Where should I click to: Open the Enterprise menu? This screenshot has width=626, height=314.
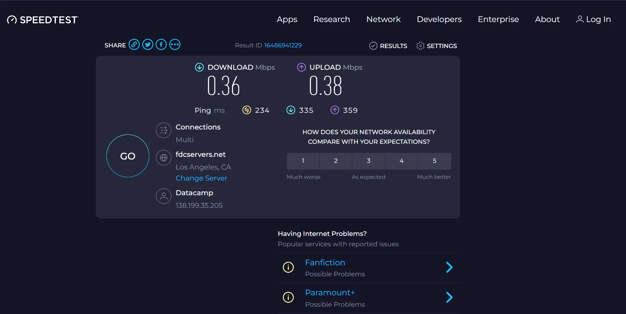[x=498, y=19]
